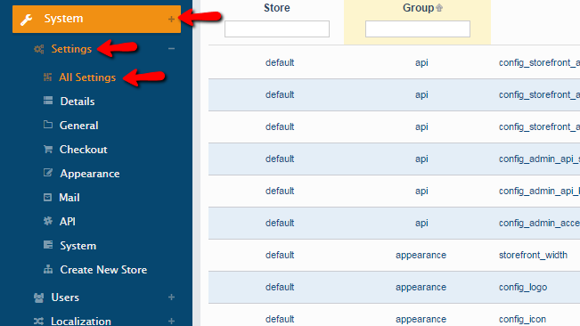
Task: Open the Localization menu
Action: 81,321
